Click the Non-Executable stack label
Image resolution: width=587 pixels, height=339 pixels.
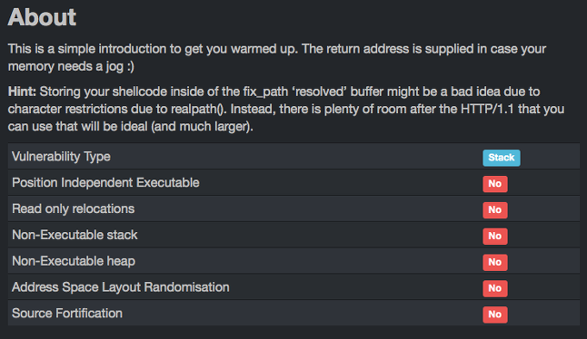(74, 235)
